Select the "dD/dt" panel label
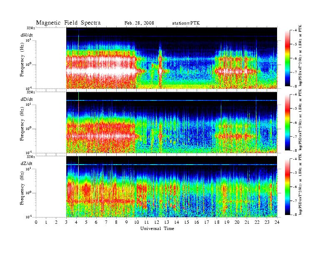 [26, 99]
